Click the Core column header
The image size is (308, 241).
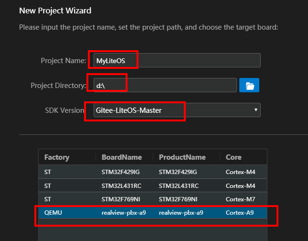coord(234,157)
